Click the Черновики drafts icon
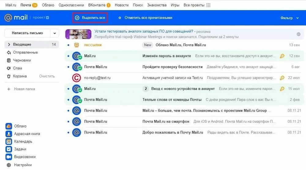Screen dimensions: 306x170 coord(9,61)
